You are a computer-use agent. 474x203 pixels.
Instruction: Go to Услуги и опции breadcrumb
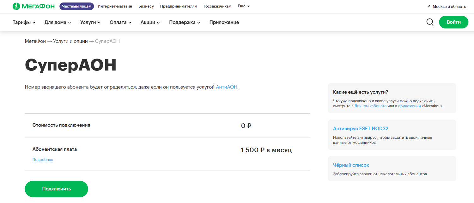click(70, 41)
